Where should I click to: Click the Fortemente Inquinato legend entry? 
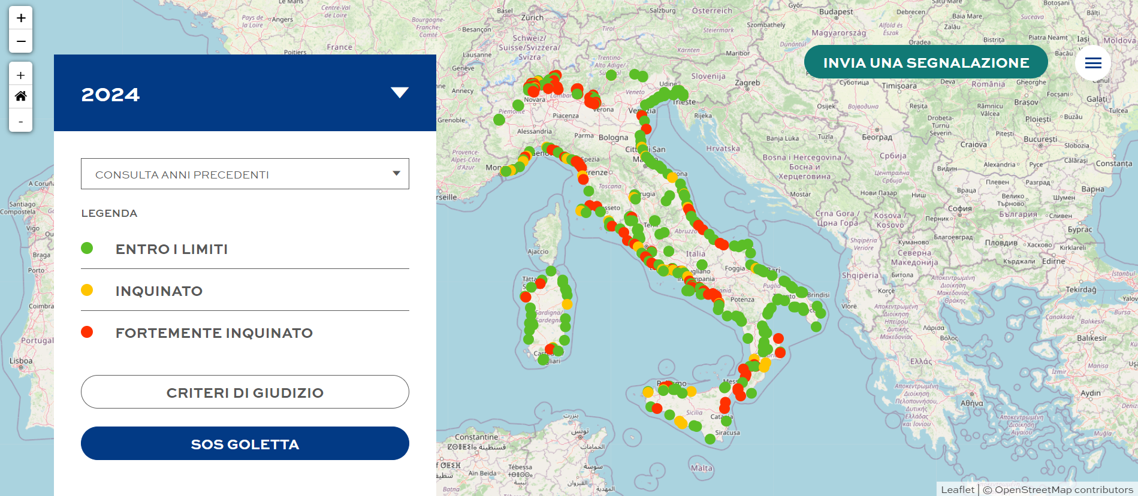click(x=214, y=333)
